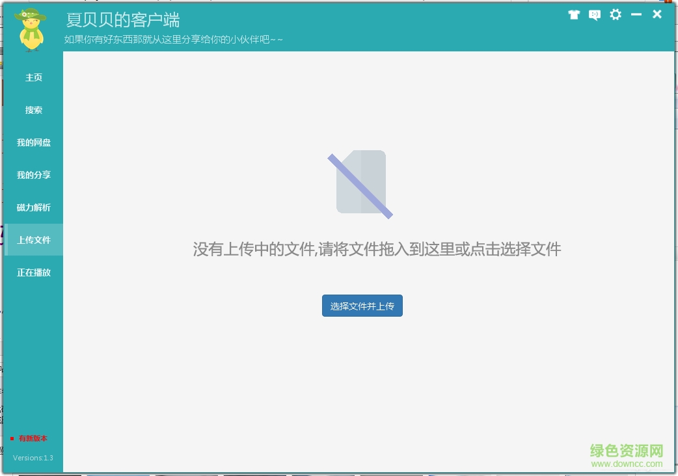Screen dimensions: 678x476
Task: Click the 选择文件并上传 button
Action: [362, 306]
